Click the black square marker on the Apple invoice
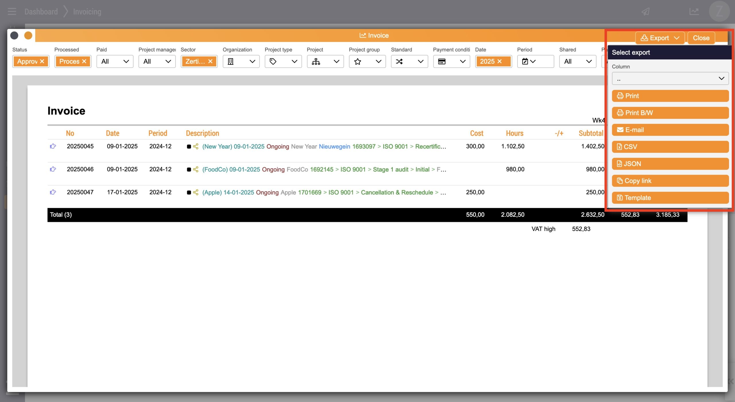Screen dimensions: 735x402 [x=189, y=192]
